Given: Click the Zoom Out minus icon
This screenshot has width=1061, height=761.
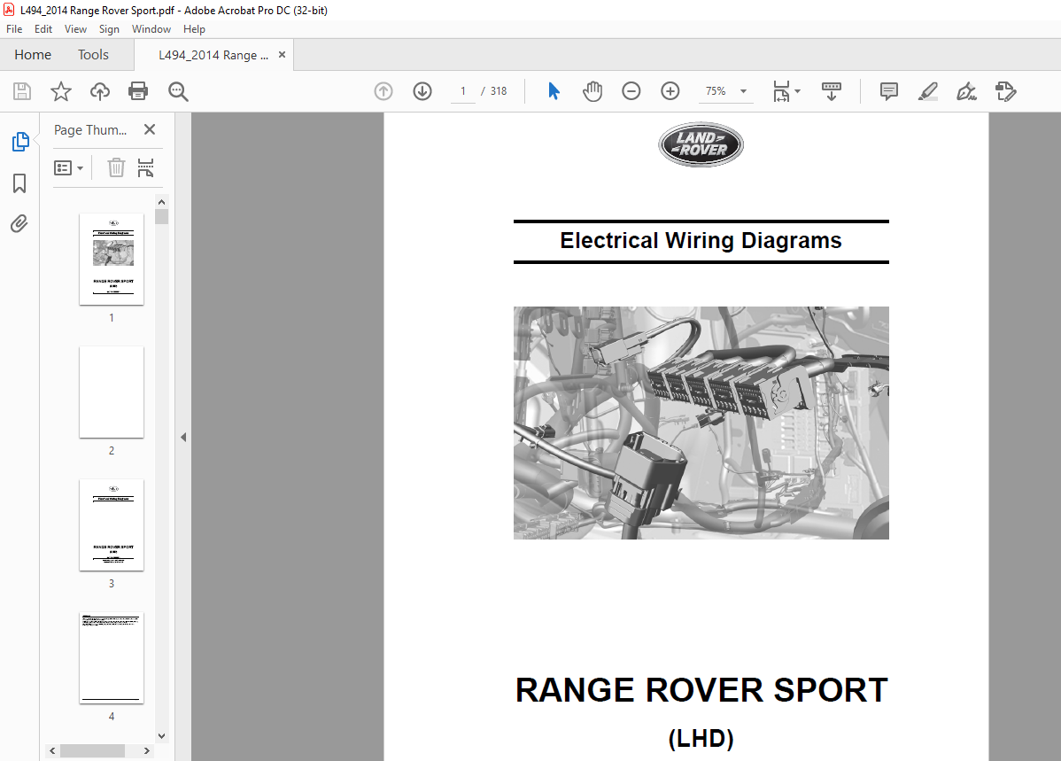Looking at the screenshot, I should pos(631,91).
